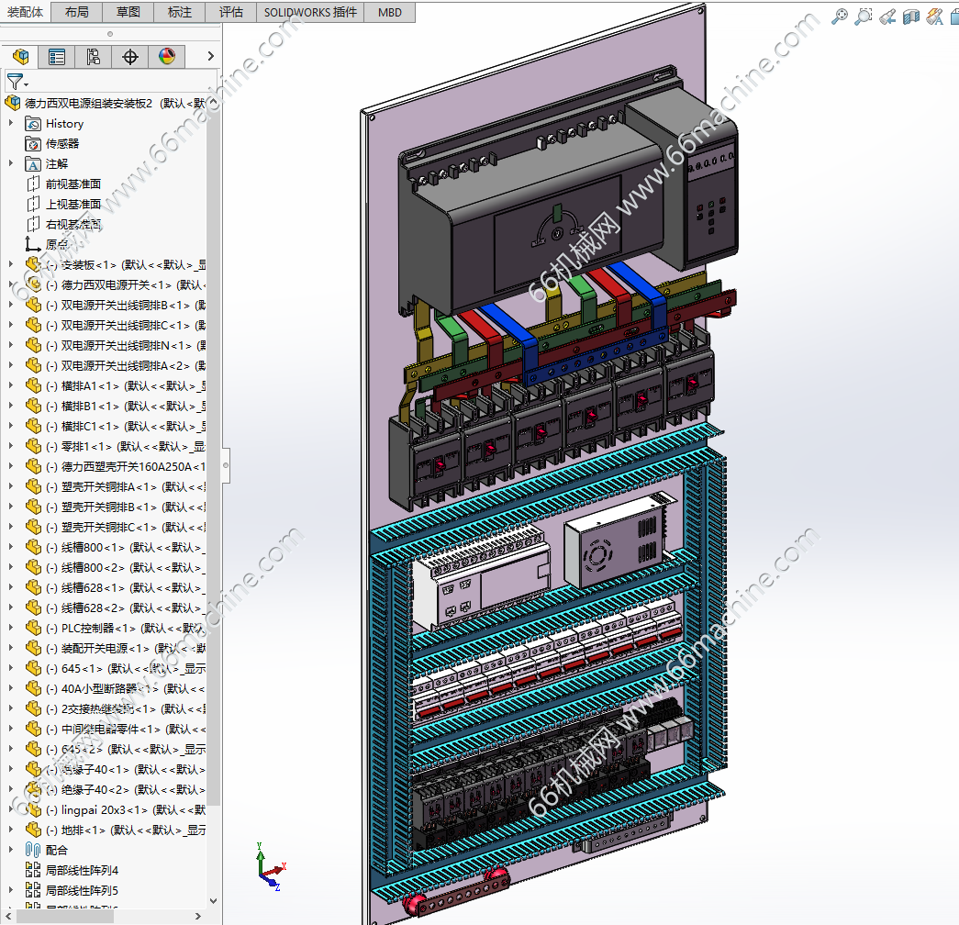The height and width of the screenshot is (925, 959).
Task: Open the feature tree filter dropdown
Action: (17, 83)
